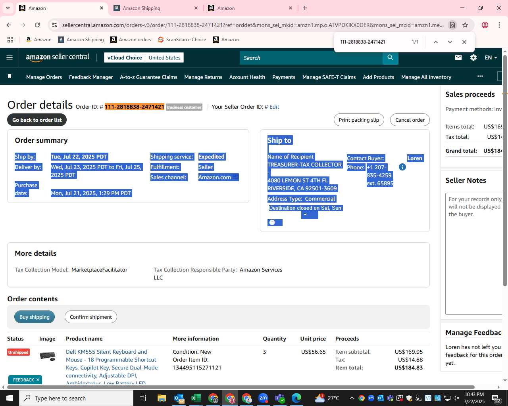Image resolution: width=508 pixels, height=406 pixels.
Task: Open the three-dots more menu in nav bar
Action: 480,76
